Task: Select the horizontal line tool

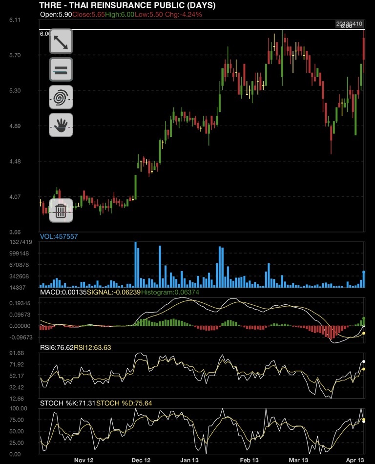Action: pyautogui.click(x=61, y=69)
